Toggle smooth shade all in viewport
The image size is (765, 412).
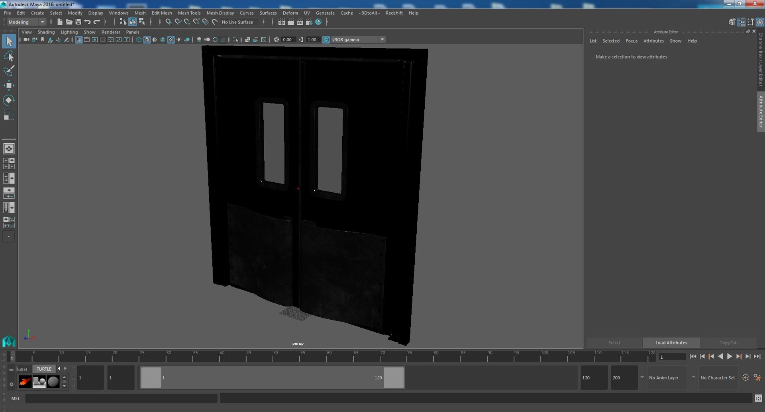[x=147, y=40]
